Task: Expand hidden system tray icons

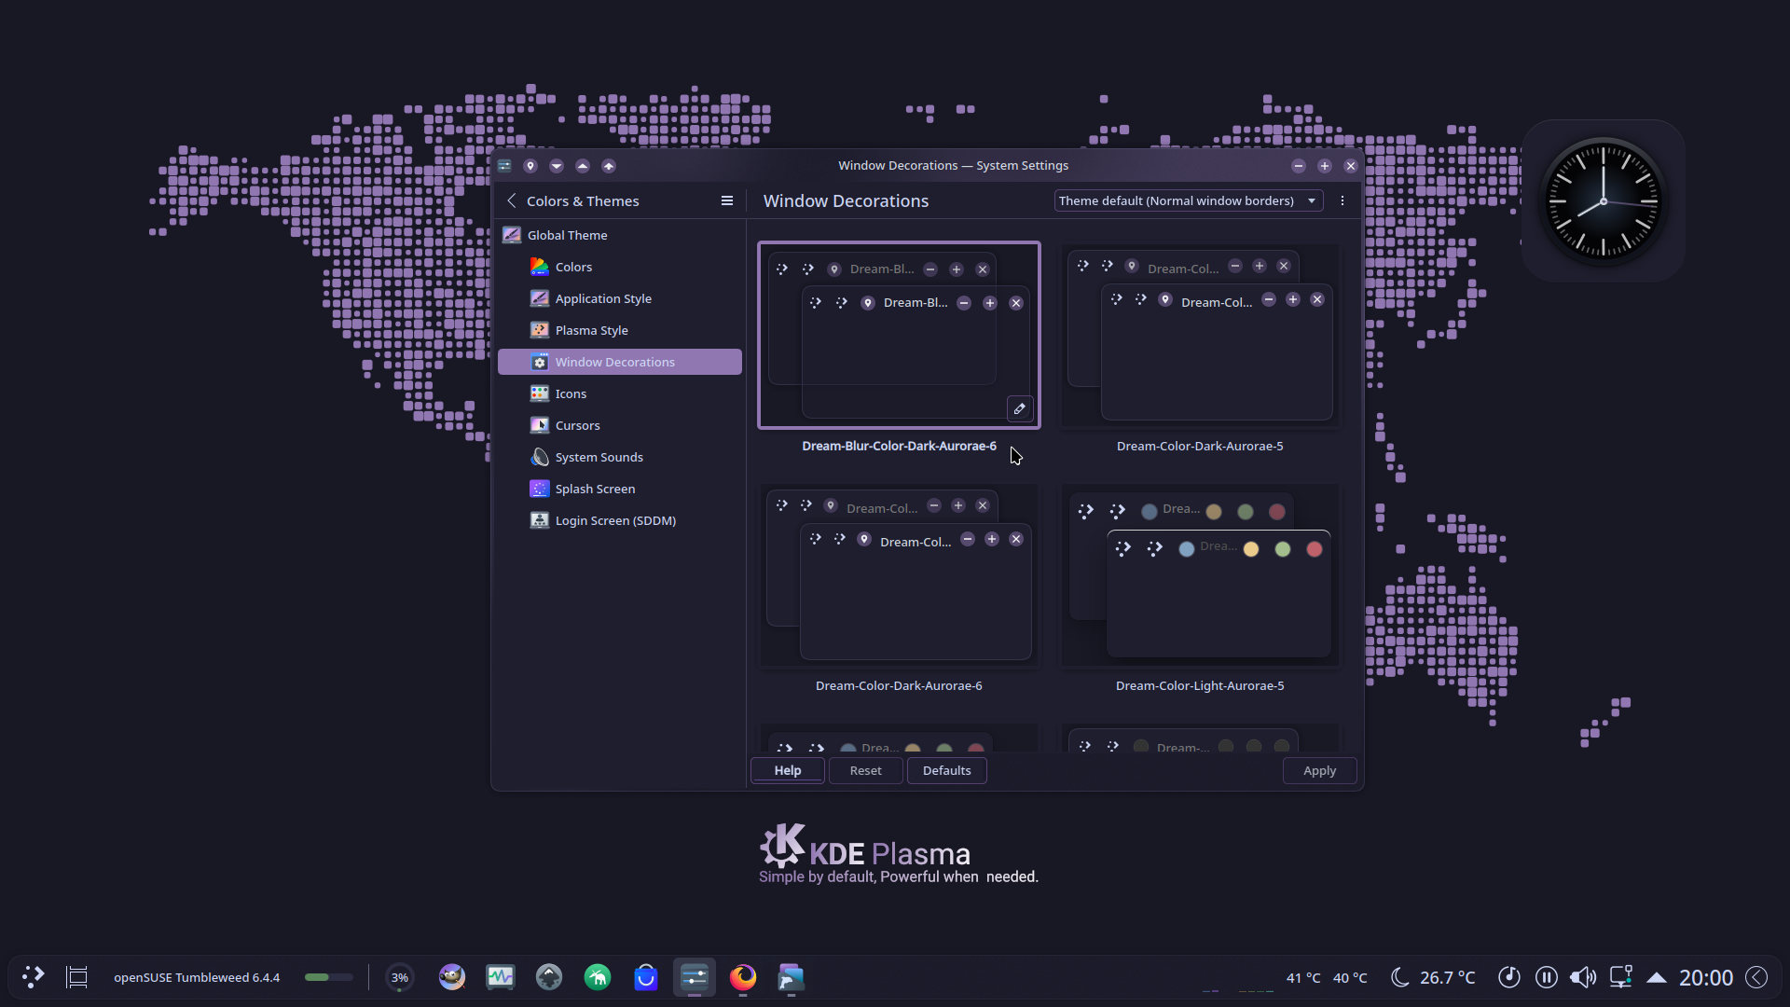Action: 1657,977
